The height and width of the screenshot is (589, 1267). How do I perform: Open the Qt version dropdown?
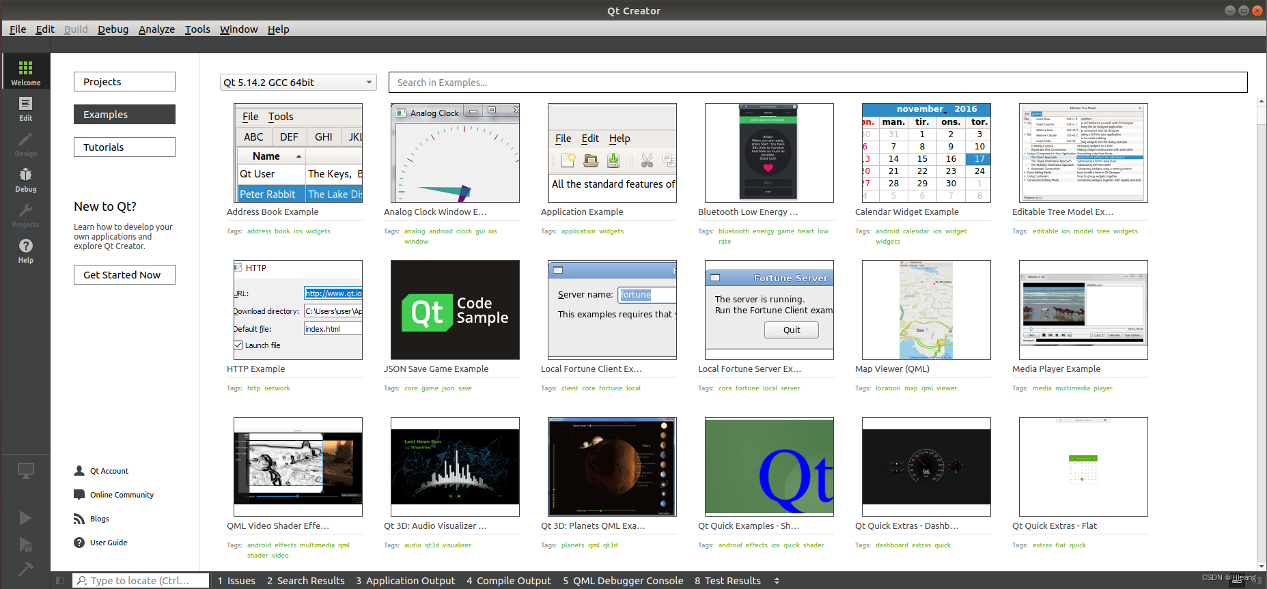pyautogui.click(x=298, y=82)
